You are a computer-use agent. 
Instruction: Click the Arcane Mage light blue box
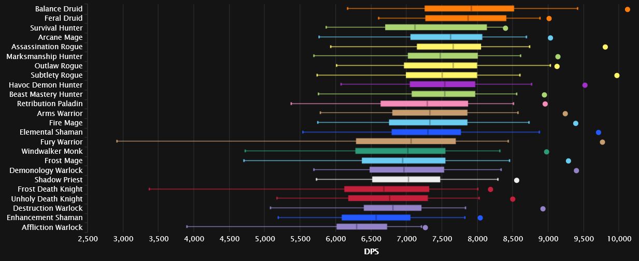pos(446,37)
